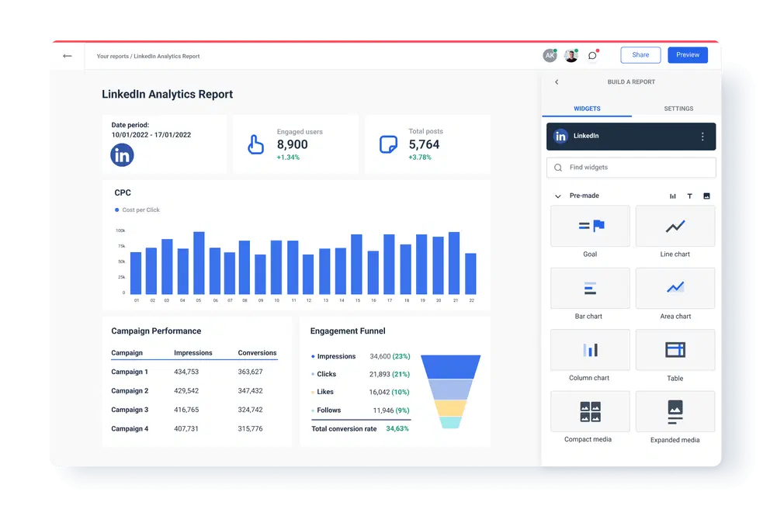Open the AK user avatar
Image resolution: width=770 pixels, height=509 pixels.
(550, 55)
